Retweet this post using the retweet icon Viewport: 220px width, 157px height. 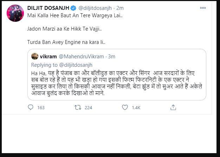(78, 107)
